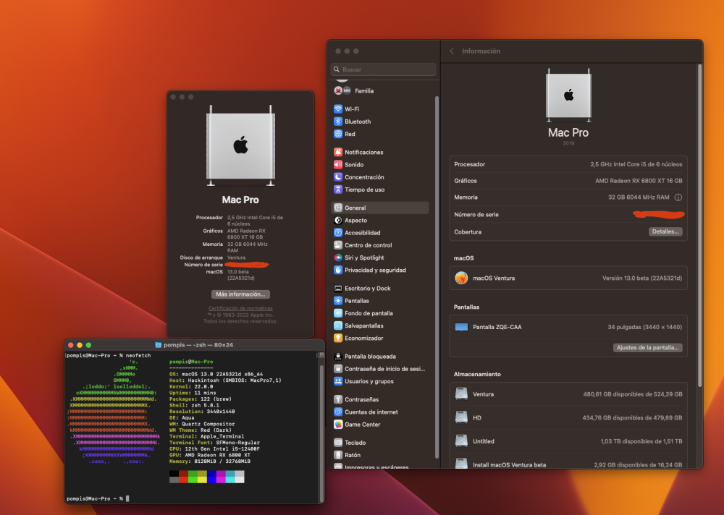Screen dimensions: 724x515
Task: Go back with the Información chevron
Action: (452, 51)
